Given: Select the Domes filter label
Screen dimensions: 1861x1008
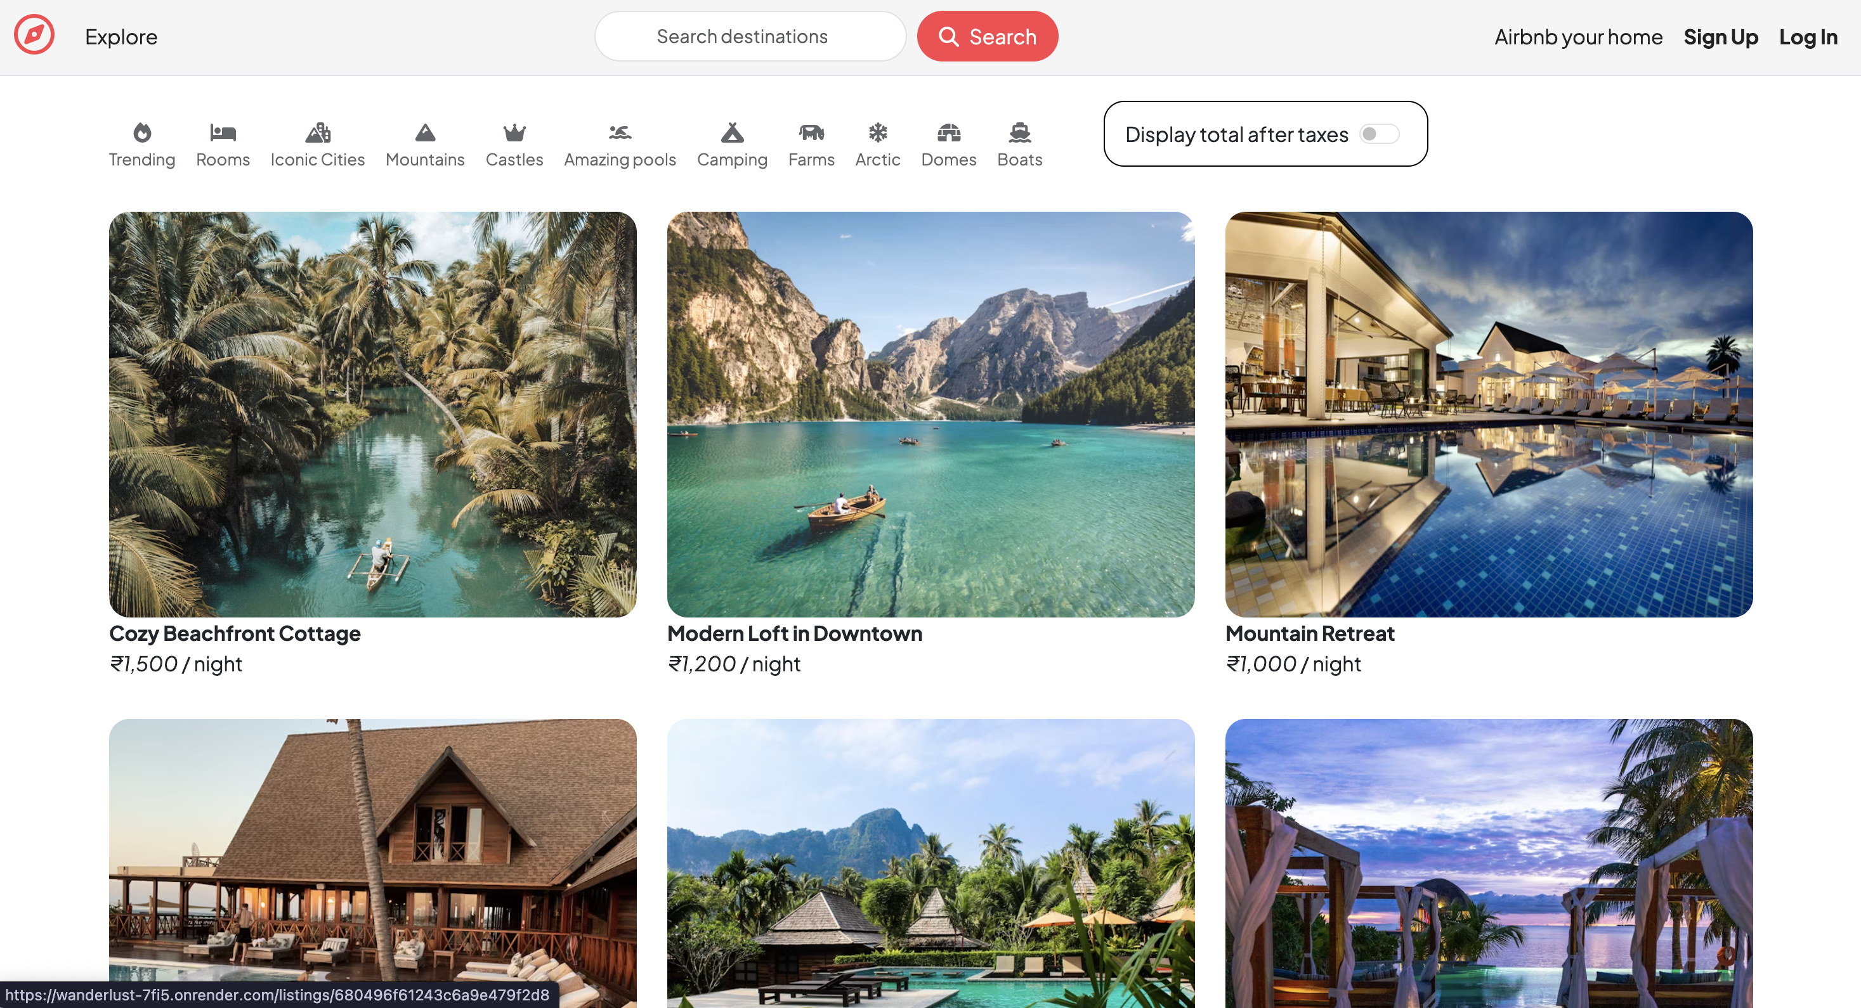Looking at the screenshot, I should click(x=948, y=160).
